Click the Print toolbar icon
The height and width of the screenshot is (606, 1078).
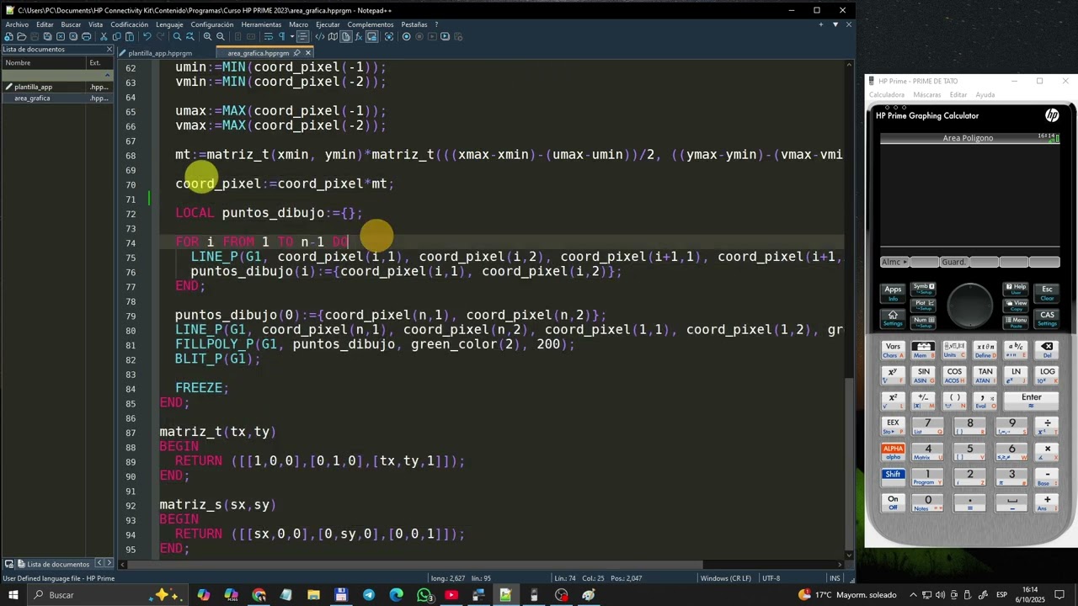pos(86,36)
